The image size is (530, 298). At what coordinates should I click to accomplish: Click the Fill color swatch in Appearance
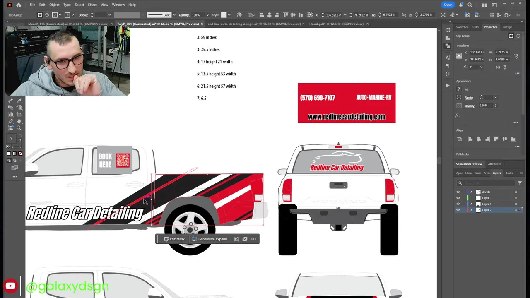(x=459, y=89)
